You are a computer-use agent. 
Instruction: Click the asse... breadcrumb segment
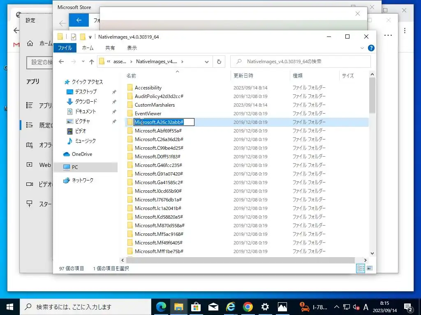click(120, 62)
